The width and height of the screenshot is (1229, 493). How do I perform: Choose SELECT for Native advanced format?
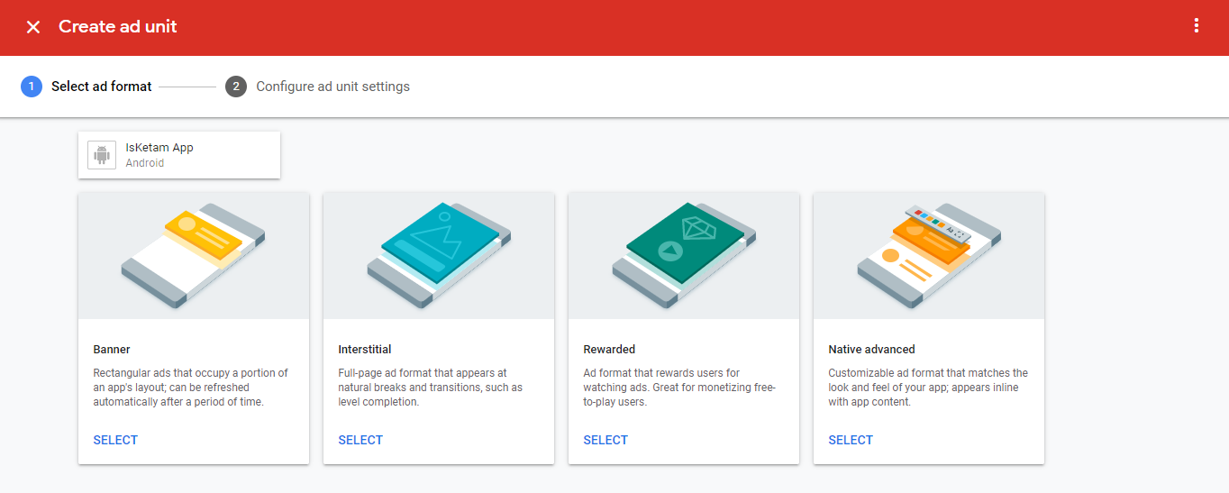[851, 440]
